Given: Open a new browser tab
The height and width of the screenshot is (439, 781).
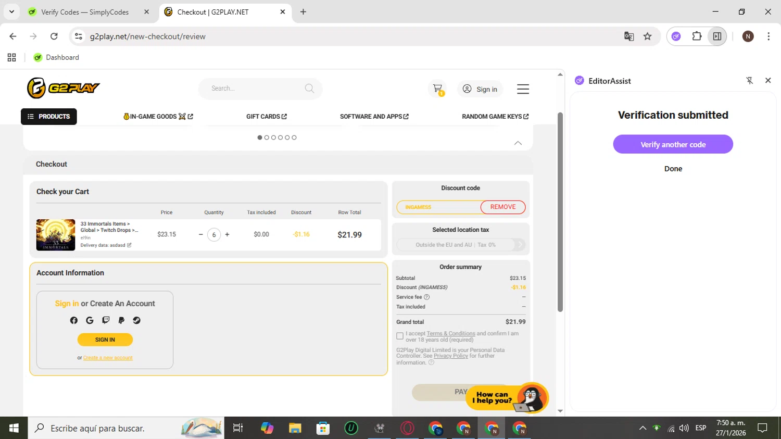Looking at the screenshot, I should [x=303, y=12].
